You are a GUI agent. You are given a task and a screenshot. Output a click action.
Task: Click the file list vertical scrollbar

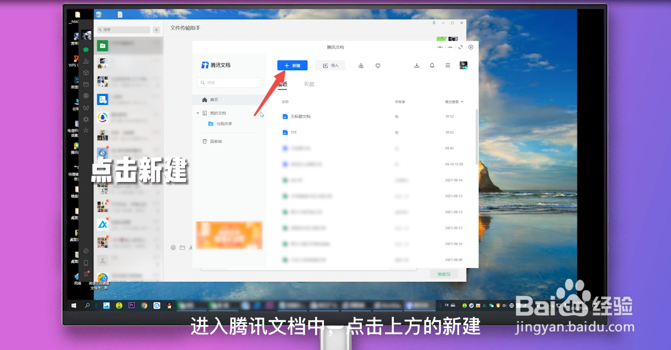[477, 137]
